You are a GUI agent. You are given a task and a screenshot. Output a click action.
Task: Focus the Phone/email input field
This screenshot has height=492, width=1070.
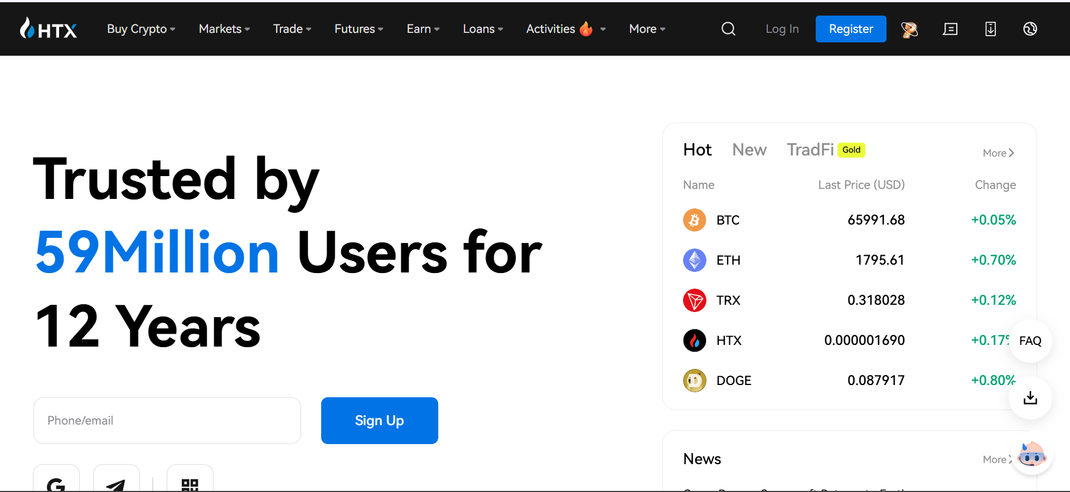(167, 421)
